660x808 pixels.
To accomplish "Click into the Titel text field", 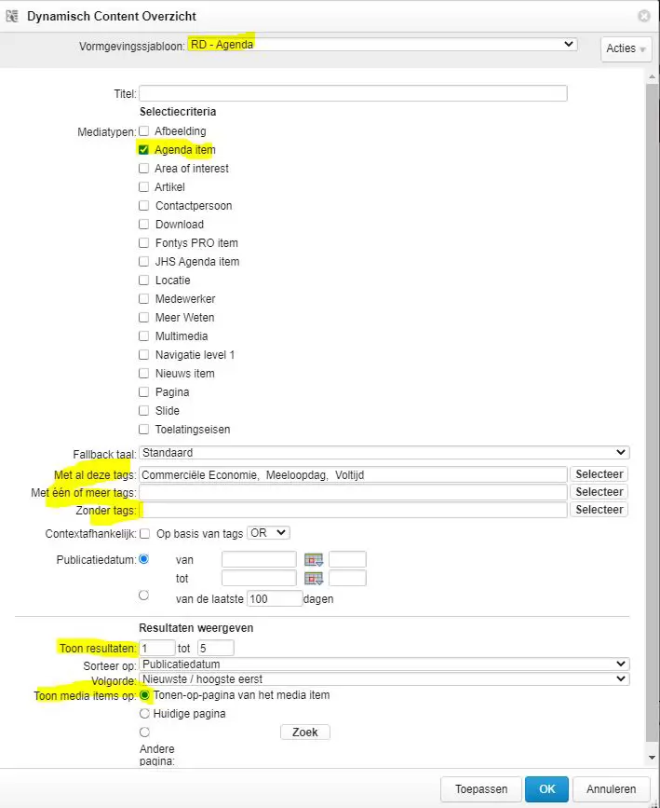I will tap(353, 93).
